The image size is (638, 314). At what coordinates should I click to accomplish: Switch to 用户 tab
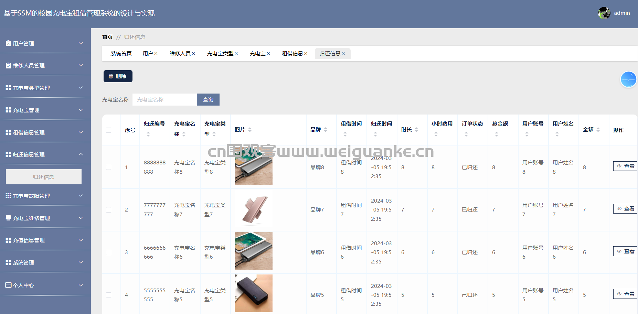148,53
